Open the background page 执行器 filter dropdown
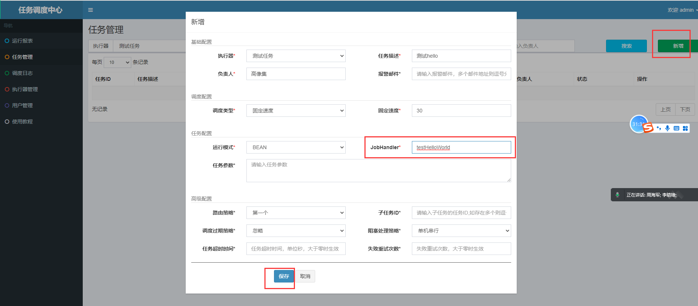The height and width of the screenshot is (306, 698). click(x=150, y=46)
